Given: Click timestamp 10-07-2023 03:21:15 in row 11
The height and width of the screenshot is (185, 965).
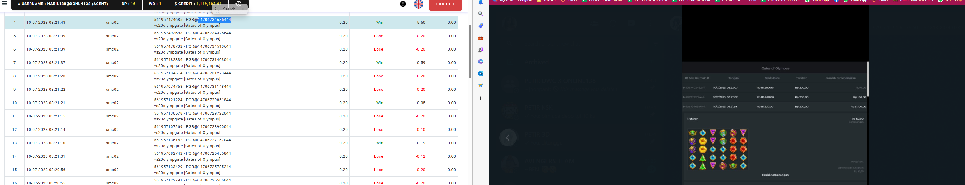Looking at the screenshot, I should pos(46,116).
